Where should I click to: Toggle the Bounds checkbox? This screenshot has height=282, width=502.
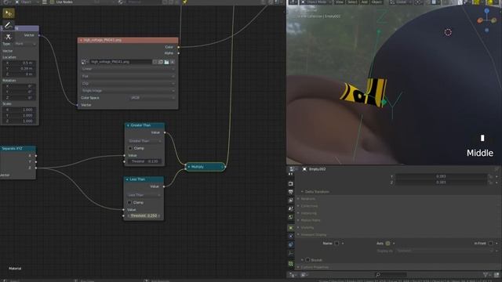point(307,260)
